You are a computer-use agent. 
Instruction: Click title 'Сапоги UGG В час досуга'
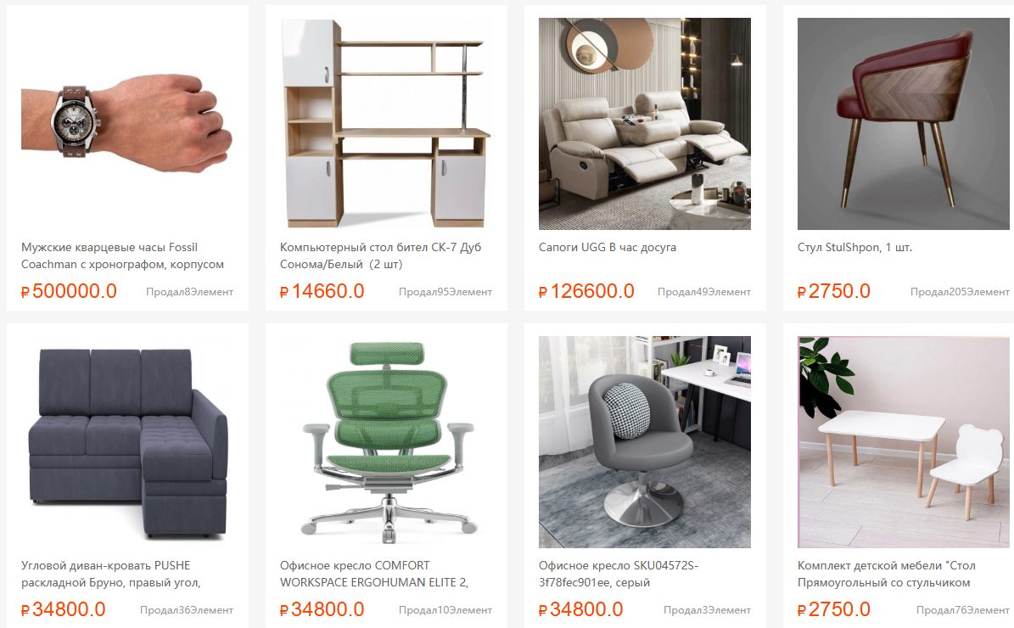pos(608,248)
